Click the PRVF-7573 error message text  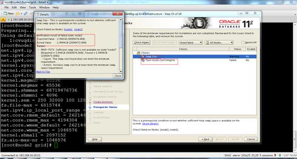point(79,53)
